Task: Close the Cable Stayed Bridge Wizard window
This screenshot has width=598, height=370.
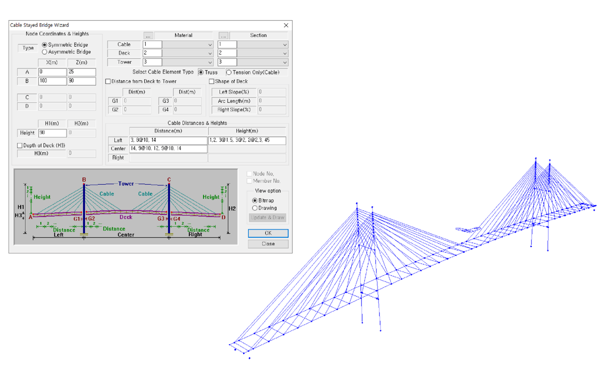Action: point(286,25)
